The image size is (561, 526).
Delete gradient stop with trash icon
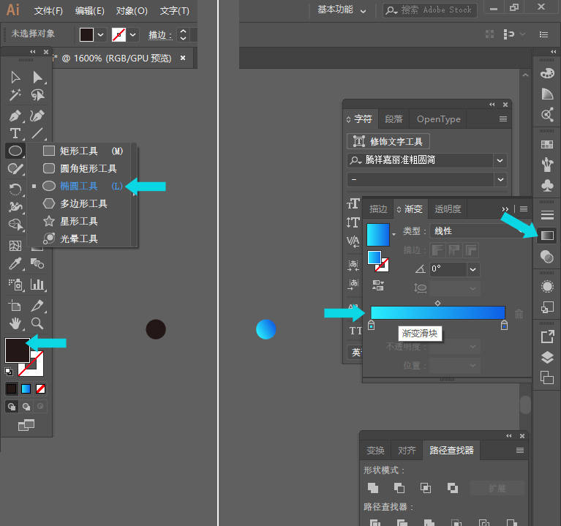tap(519, 314)
